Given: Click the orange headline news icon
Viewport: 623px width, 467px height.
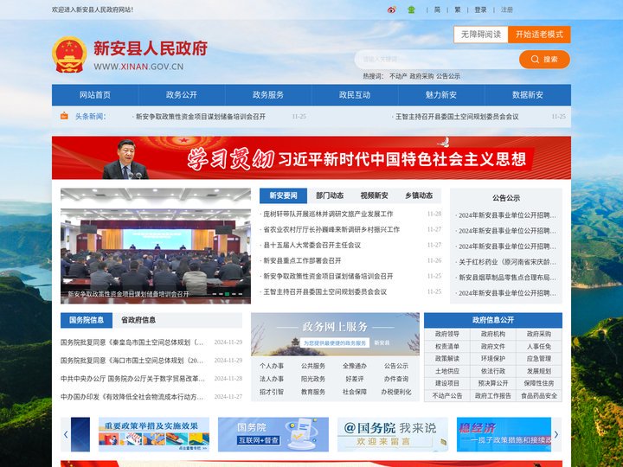Looking at the screenshot, I should coord(64,116).
